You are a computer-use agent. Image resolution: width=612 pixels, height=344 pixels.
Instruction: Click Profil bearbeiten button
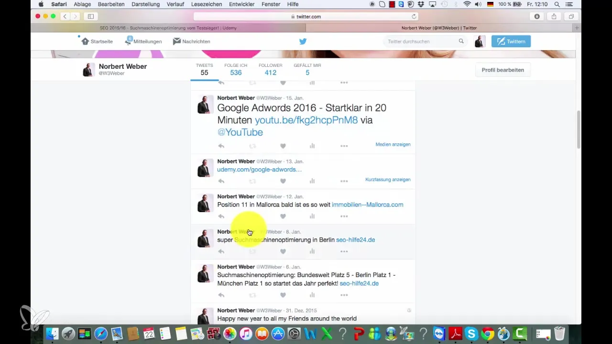pyautogui.click(x=503, y=70)
